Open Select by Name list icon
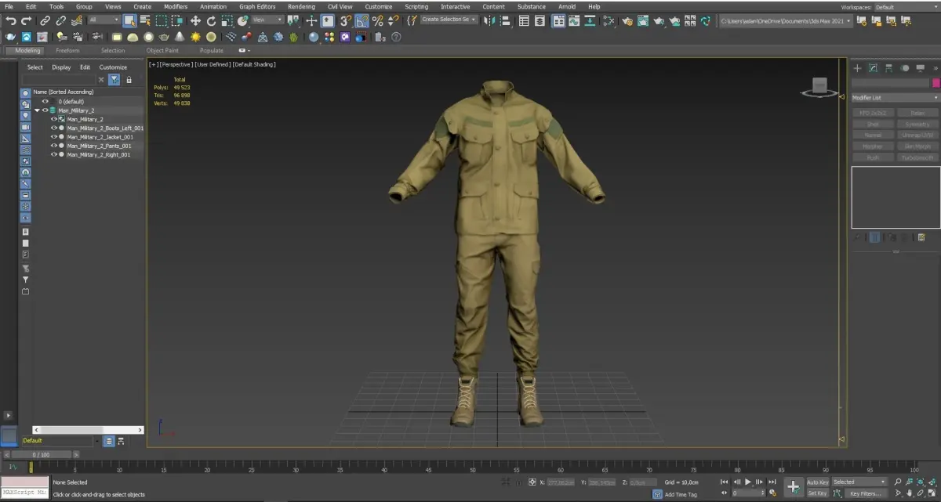941x502 pixels. 144,21
